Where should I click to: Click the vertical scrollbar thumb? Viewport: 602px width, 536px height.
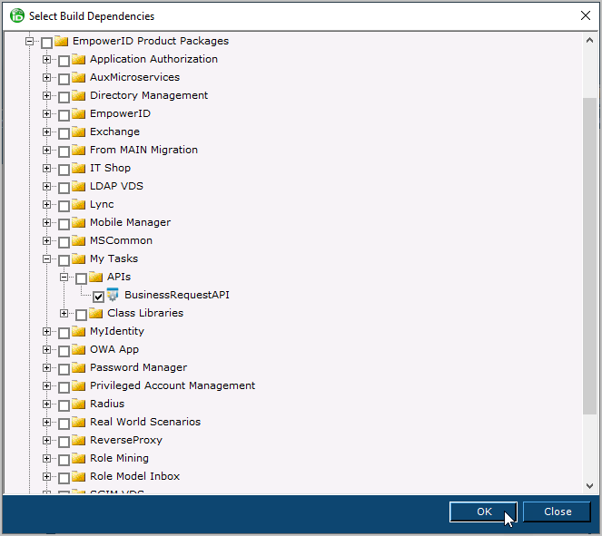[589, 254]
